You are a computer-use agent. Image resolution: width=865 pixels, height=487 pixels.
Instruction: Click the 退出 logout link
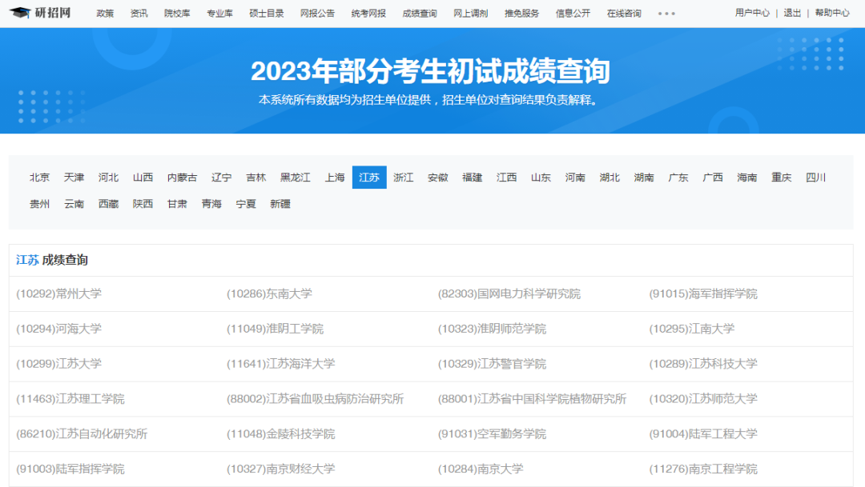pyautogui.click(x=792, y=13)
